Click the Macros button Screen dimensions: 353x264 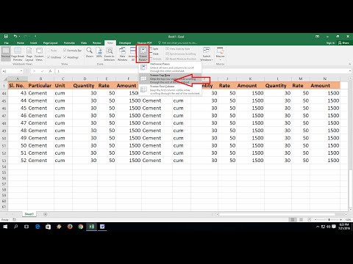pyautogui.click(x=220, y=54)
